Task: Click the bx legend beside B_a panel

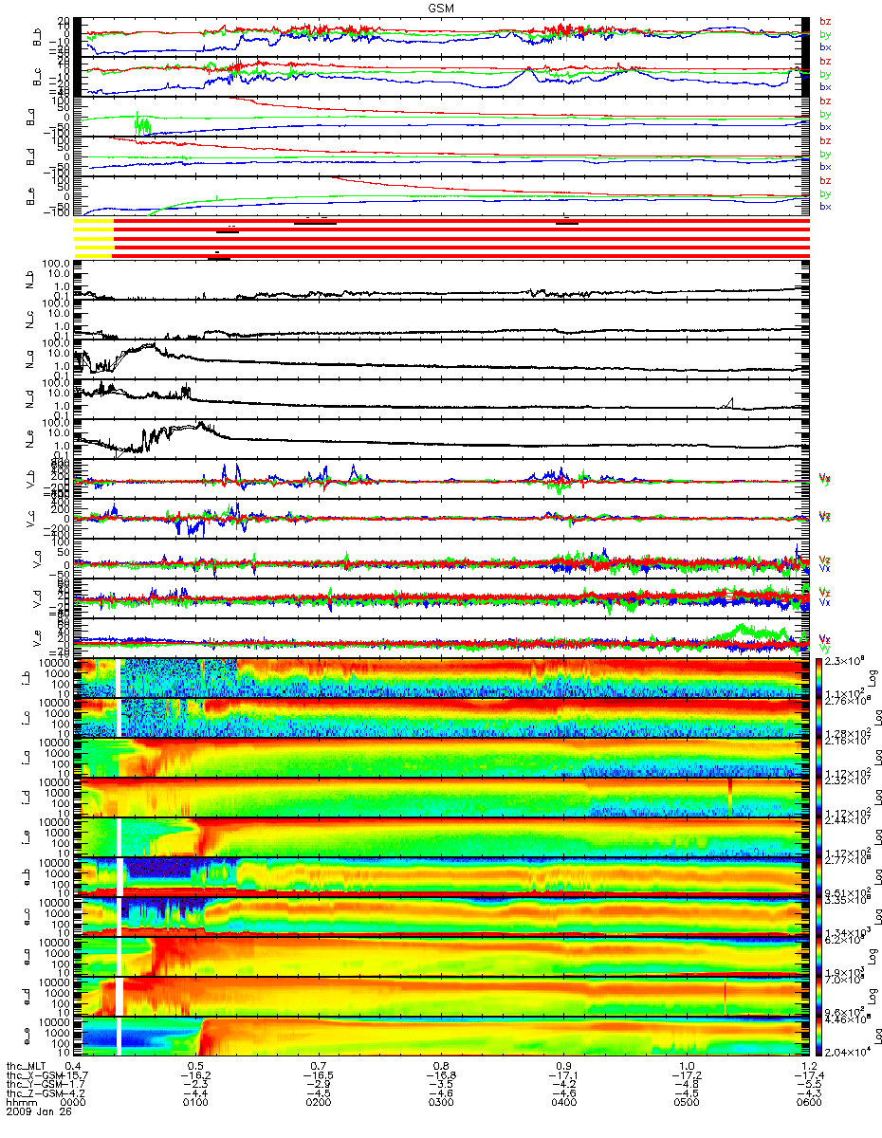Action: pos(825,127)
